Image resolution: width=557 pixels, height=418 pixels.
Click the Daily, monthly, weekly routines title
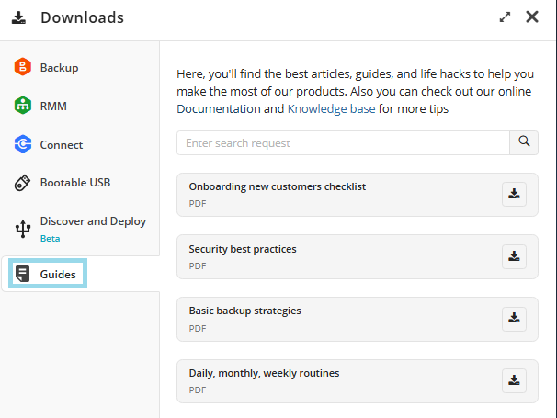[x=264, y=373]
